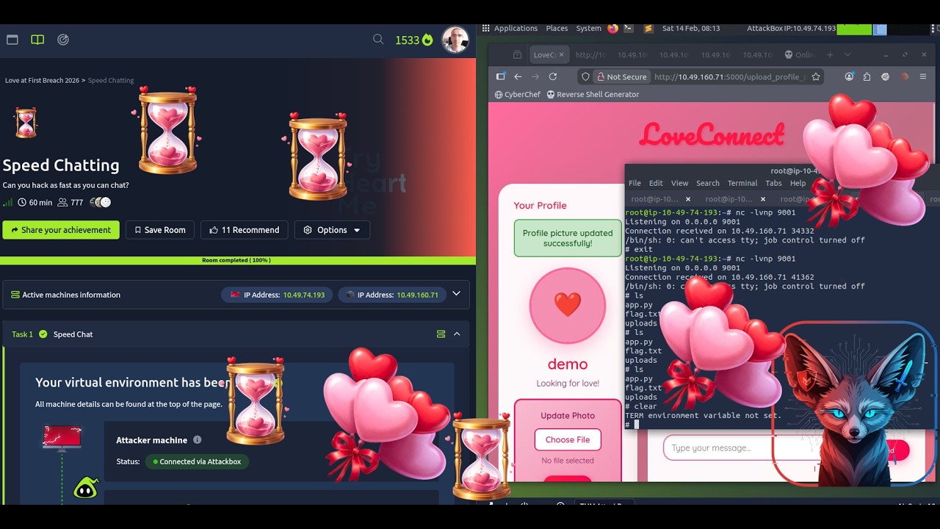Open the green book learn icon
The height and width of the screenshot is (529, 940).
click(x=37, y=40)
